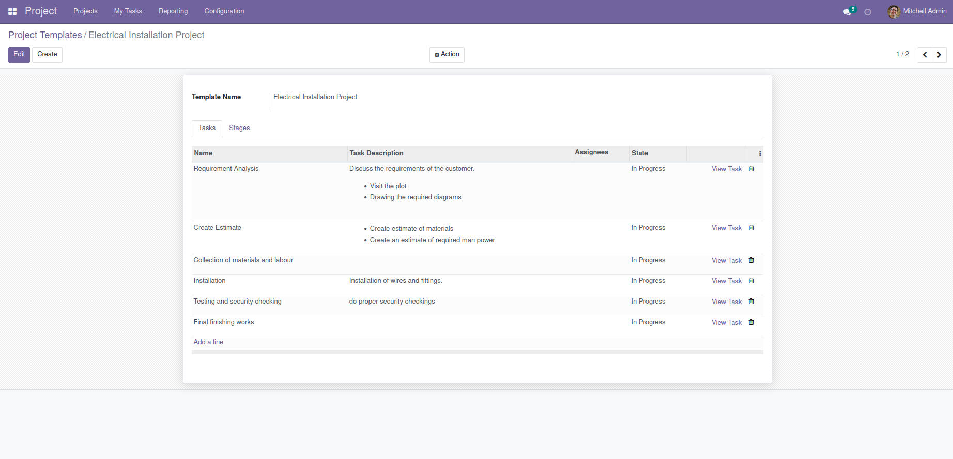
Task: Click the Template Name field label
Action: click(216, 97)
